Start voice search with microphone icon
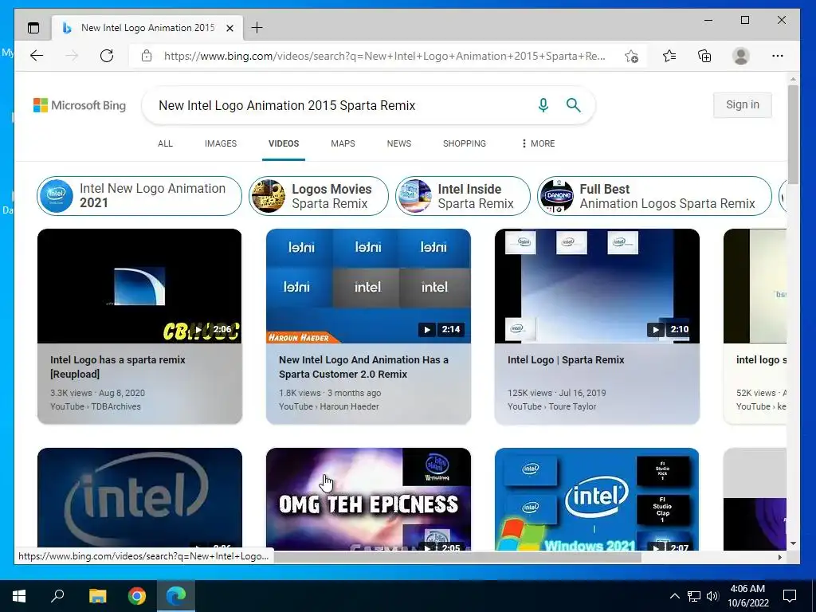The height and width of the screenshot is (612, 816). (543, 105)
